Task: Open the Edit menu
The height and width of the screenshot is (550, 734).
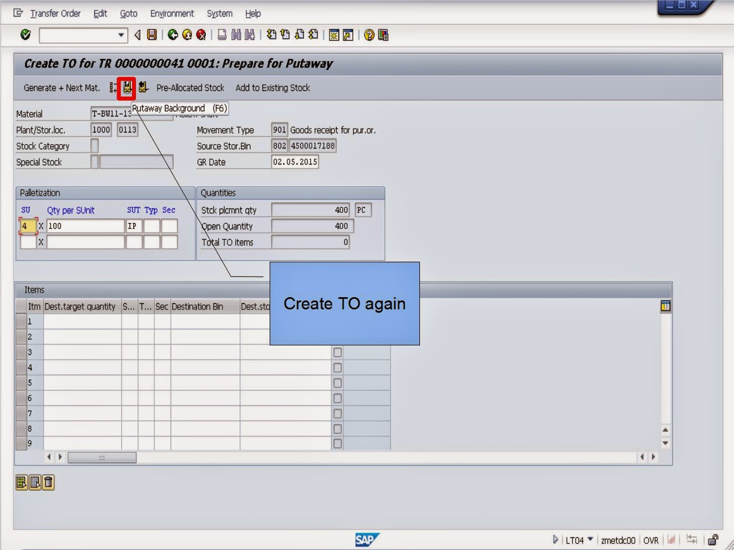Action: point(100,13)
